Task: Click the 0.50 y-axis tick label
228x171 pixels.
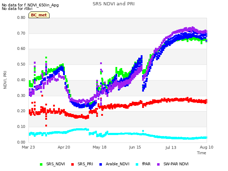Action: (21, 64)
